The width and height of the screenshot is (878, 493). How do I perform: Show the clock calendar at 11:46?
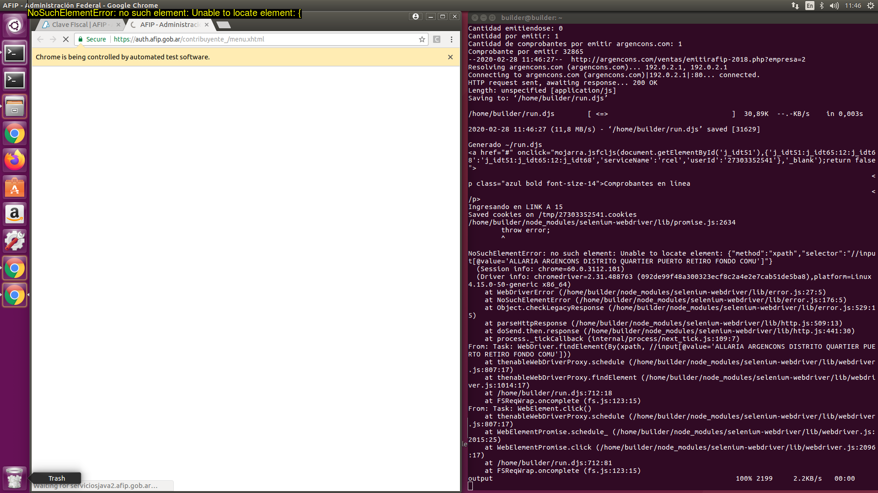[853, 5]
